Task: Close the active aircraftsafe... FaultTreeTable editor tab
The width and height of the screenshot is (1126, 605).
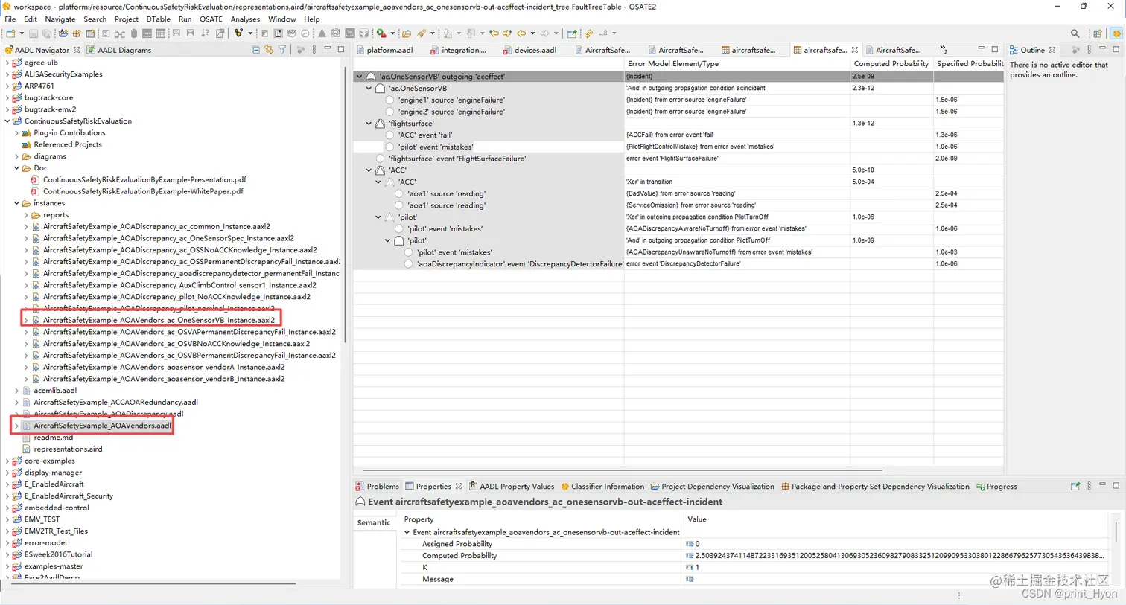Action: coord(854,50)
